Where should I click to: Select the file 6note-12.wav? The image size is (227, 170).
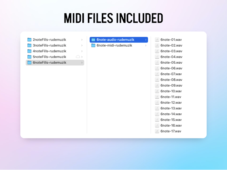pos(171,102)
